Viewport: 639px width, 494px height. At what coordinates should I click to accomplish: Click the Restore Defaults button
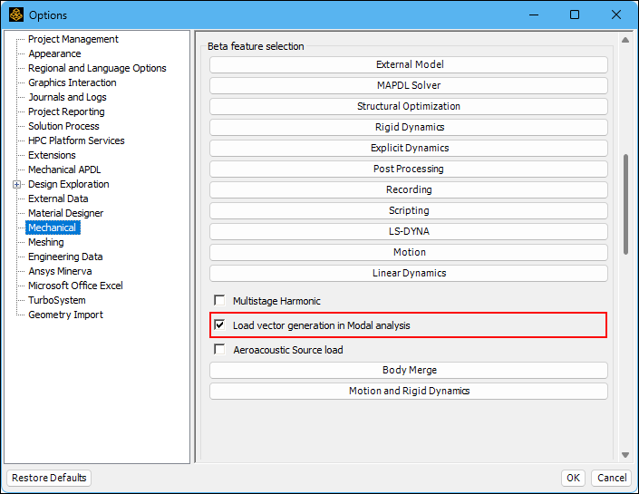(x=49, y=478)
